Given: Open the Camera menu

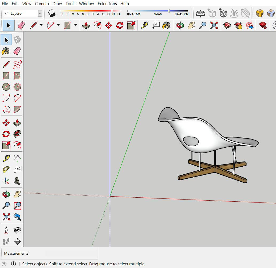Looking at the screenshot, I should [x=42, y=3].
